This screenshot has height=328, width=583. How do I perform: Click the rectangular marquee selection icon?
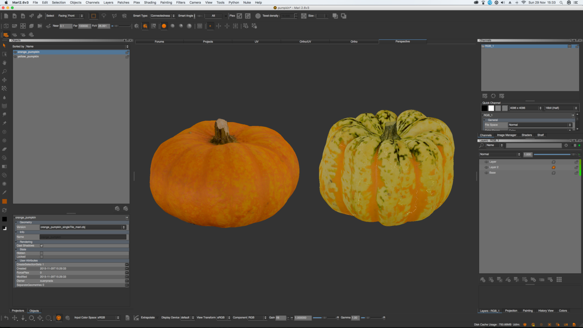pos(94,16)
